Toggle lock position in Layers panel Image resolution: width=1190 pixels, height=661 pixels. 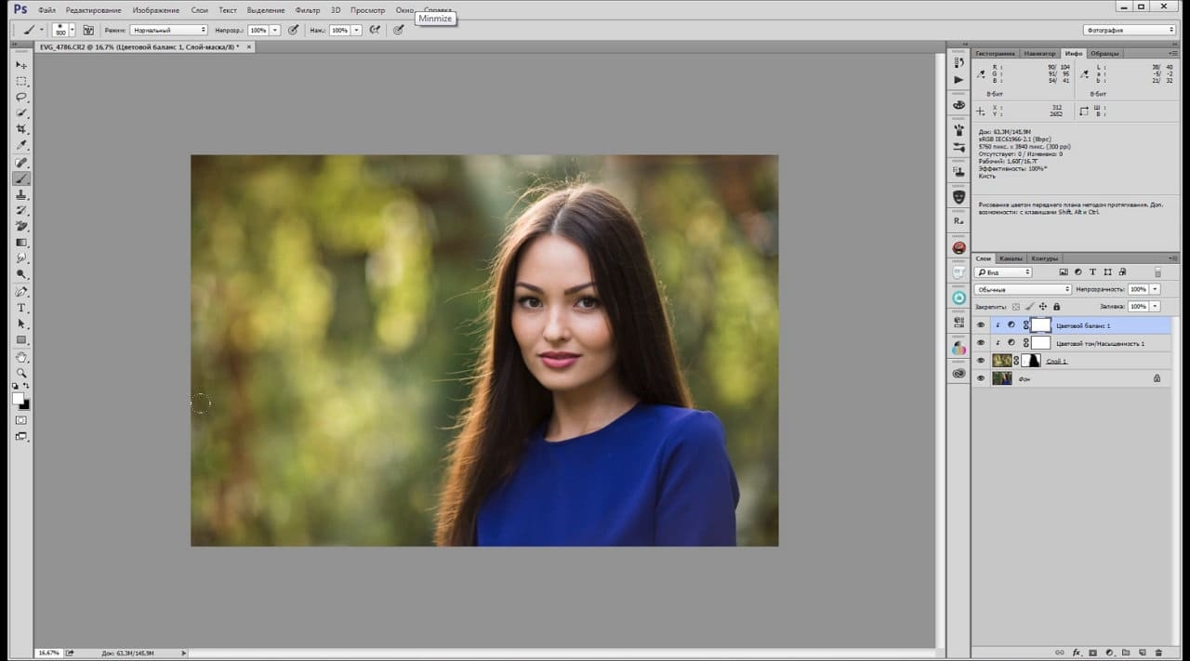(1042, 306)
